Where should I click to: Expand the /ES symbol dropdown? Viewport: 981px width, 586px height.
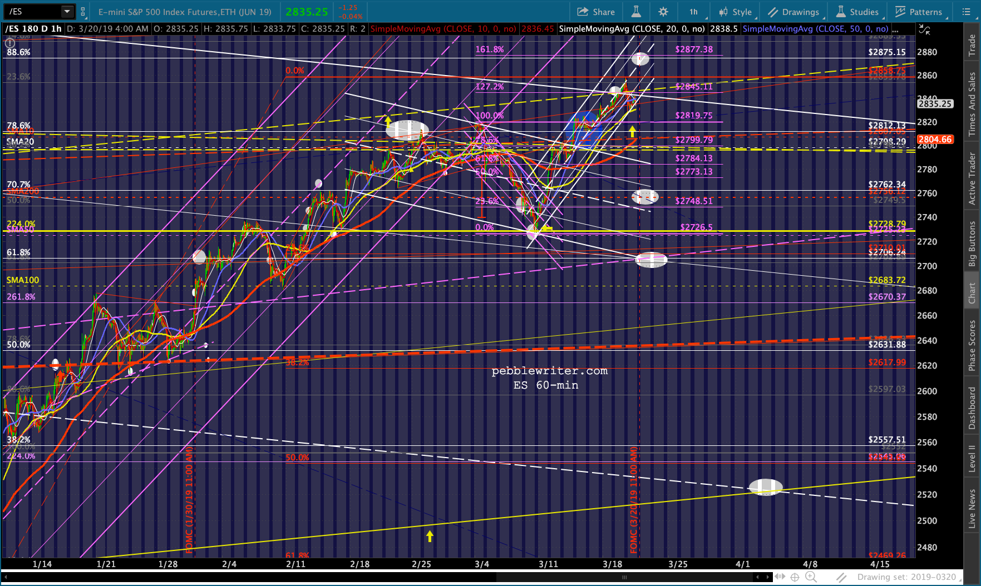coord(67,12)
